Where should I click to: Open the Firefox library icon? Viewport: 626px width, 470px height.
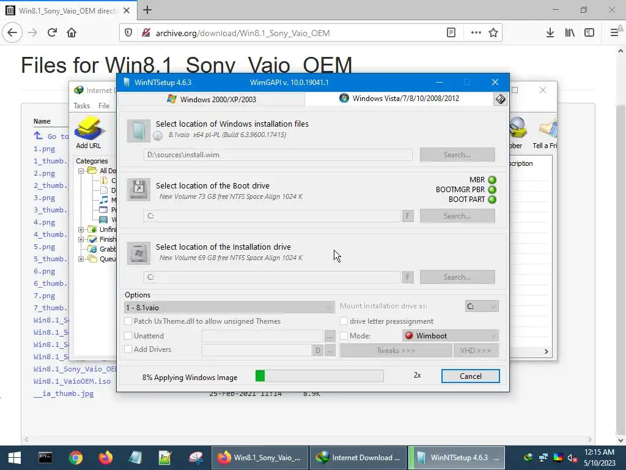pyautogui.click(x=570, y=32)
